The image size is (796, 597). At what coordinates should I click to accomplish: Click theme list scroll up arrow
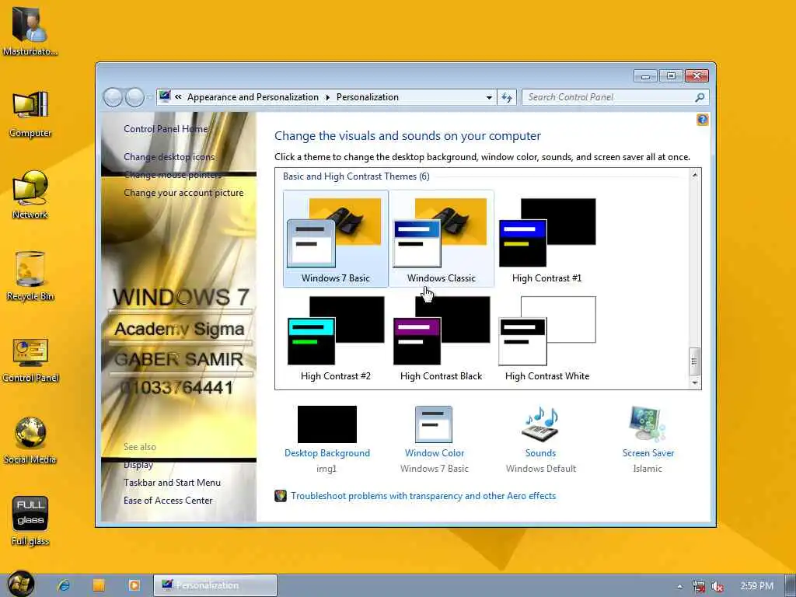695,175
